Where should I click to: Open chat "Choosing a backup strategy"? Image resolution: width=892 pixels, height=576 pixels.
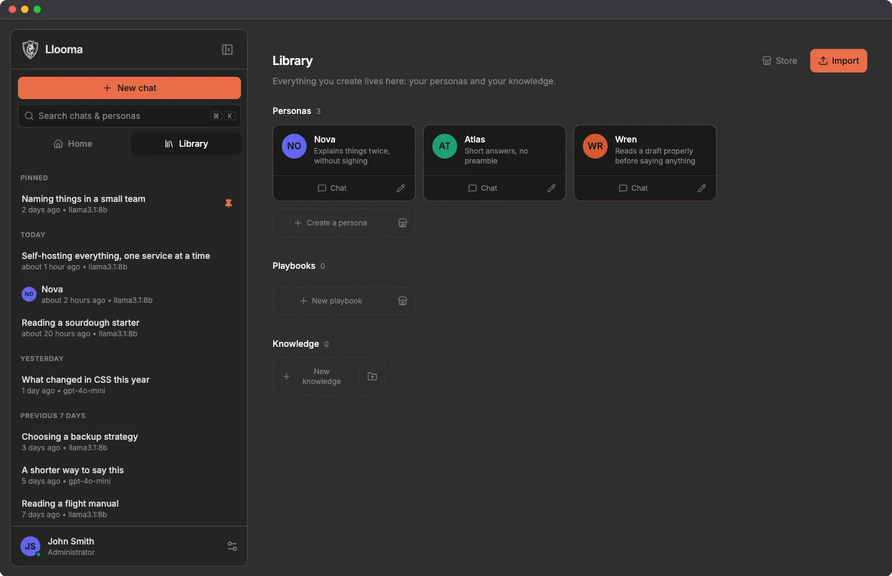click(x=129, y=442)
